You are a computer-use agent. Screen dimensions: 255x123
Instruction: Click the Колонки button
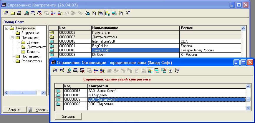(39, 110)
